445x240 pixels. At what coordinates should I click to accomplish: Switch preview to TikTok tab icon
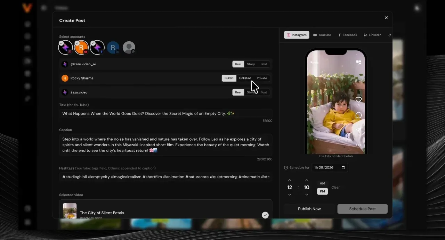390,35
